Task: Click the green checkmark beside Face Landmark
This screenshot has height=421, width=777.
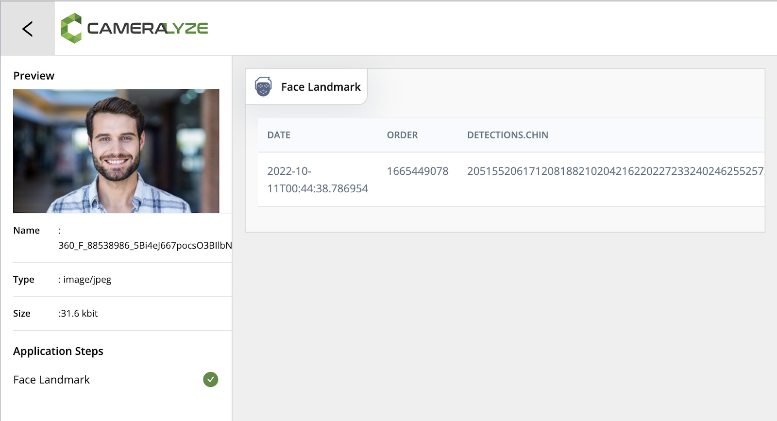Action: pos(211,379)
